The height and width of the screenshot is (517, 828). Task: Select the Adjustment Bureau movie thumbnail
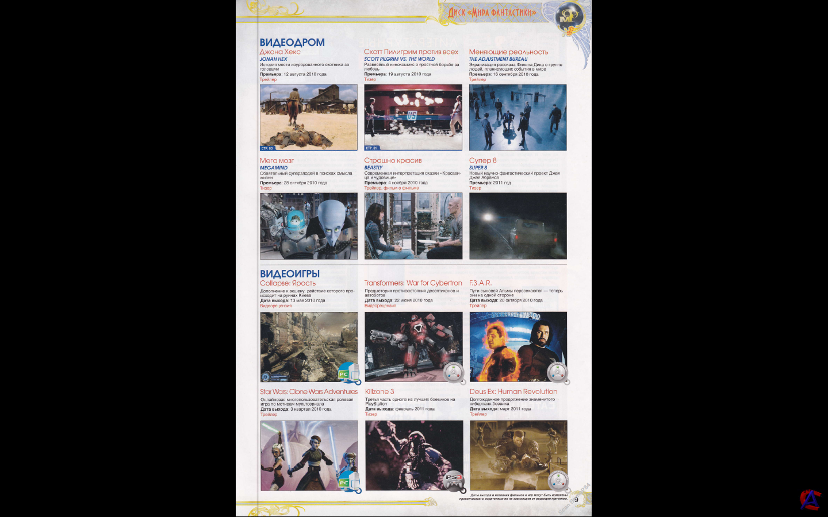click(517, 117)
